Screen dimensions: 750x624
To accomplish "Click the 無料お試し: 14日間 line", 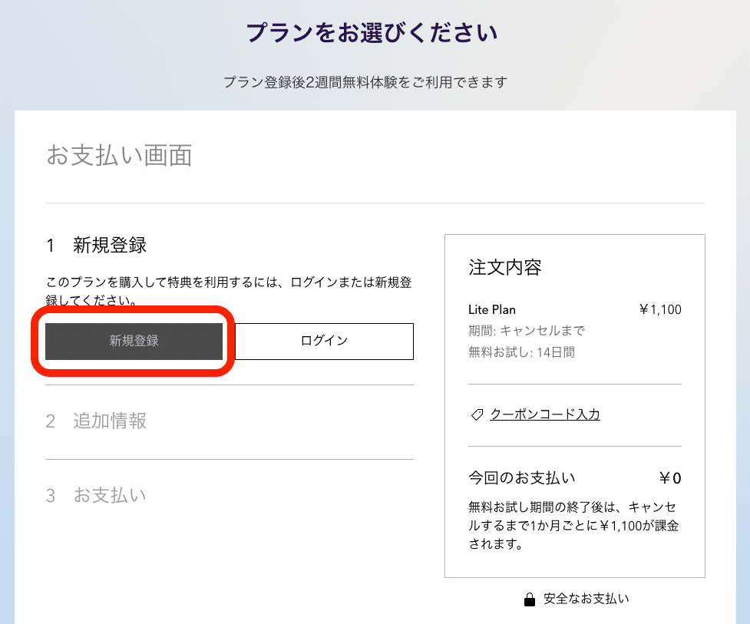I will (522, 352).
